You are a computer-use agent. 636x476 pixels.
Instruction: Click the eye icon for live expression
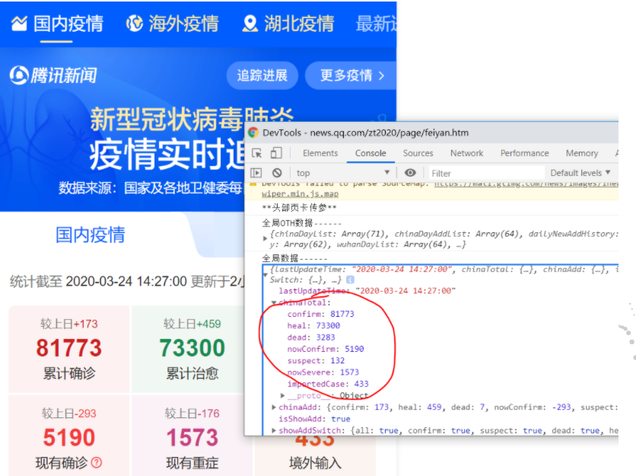(410, 173)
